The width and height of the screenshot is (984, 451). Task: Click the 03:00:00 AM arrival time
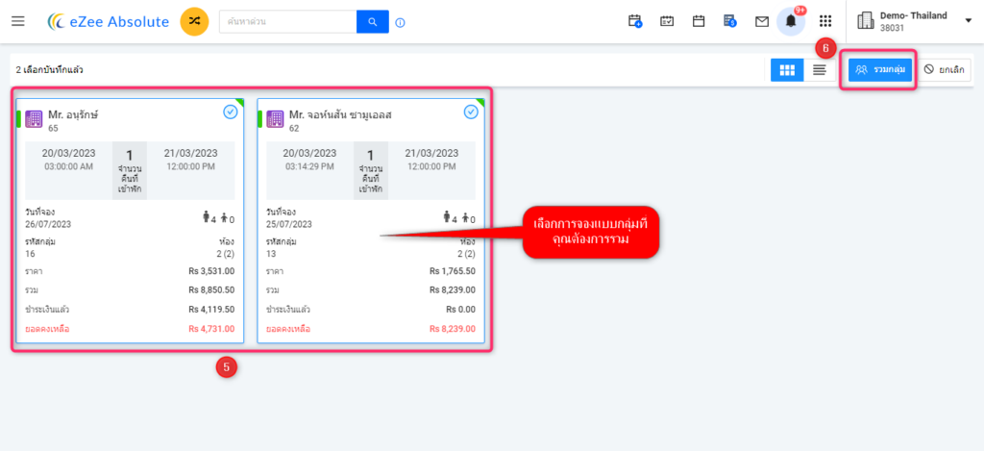coord(68,166)
